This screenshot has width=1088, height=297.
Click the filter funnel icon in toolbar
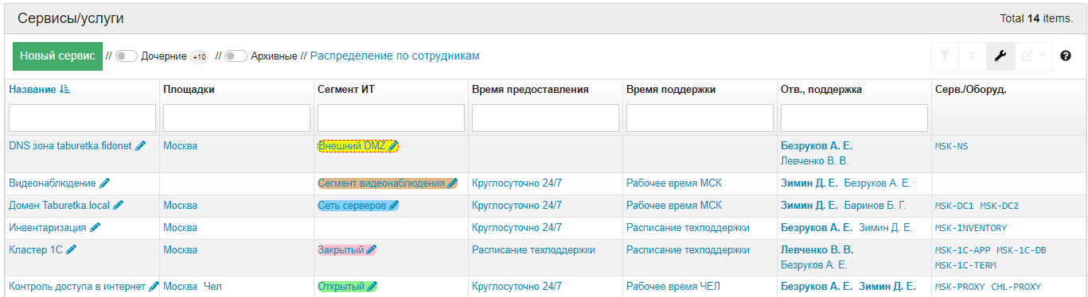tap(945, 56)
